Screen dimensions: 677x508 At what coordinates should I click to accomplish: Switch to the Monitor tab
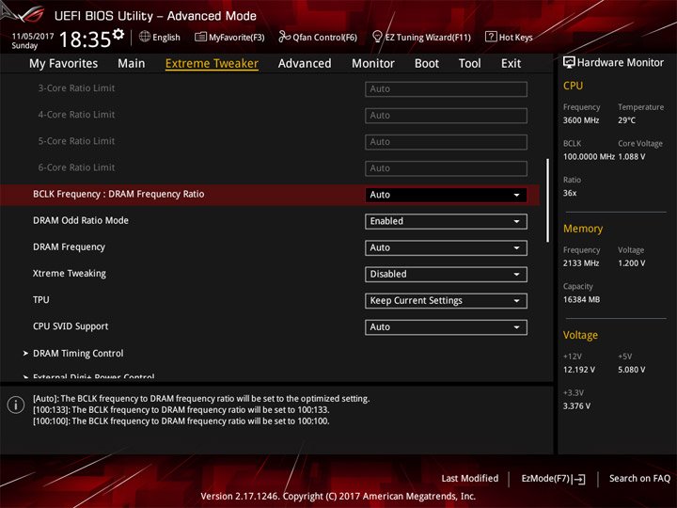click(373, 64)
